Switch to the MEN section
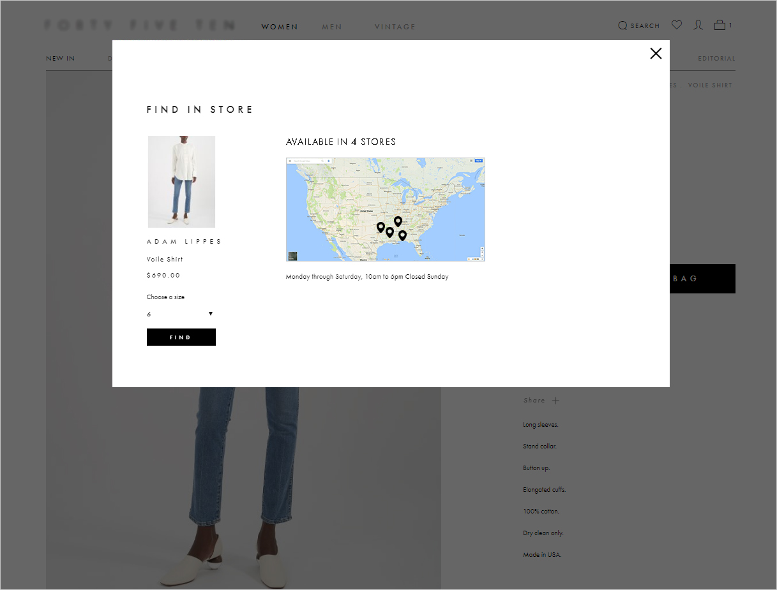This screenshot has width=777, height=590. tap(332, 27)
